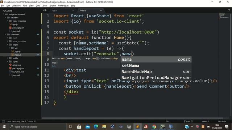Expand the api folder

pyautogui.click(x=9, y=48)
